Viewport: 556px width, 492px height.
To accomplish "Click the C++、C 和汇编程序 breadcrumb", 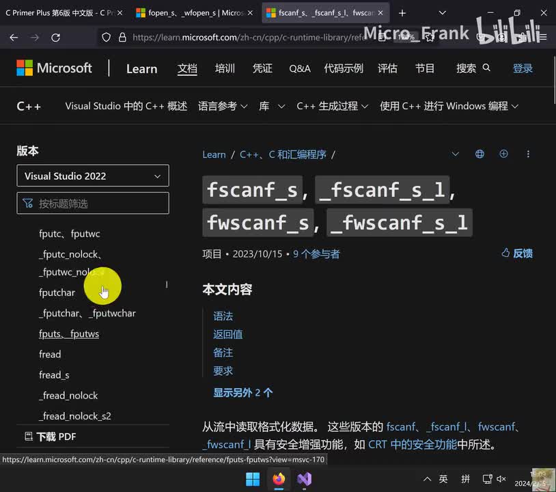I will [x=283, y=154].
